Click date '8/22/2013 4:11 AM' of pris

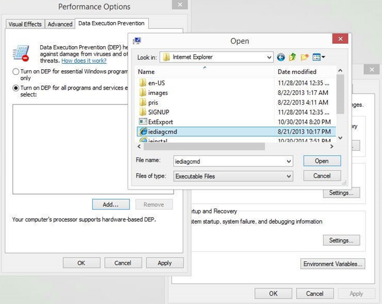303,102
